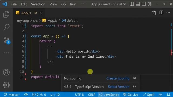173x97 pixels.
Task: Click Publish to cloud sync icon
Action: [26, 95]
